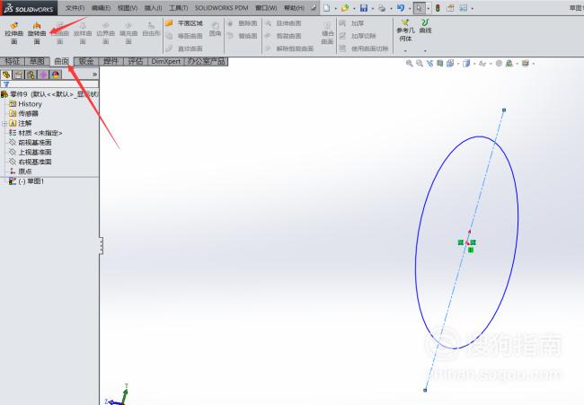Select the 替换面 (Replace Face) tool
The height and width of the screenshot is (405, 584).
pyautogui.click(x=242, y=36)
